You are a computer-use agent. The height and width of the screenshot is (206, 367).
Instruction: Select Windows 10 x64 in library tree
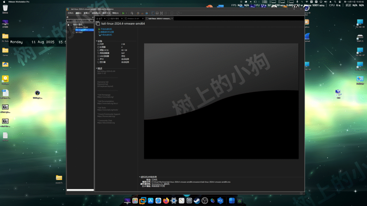[x=82, y=27]
